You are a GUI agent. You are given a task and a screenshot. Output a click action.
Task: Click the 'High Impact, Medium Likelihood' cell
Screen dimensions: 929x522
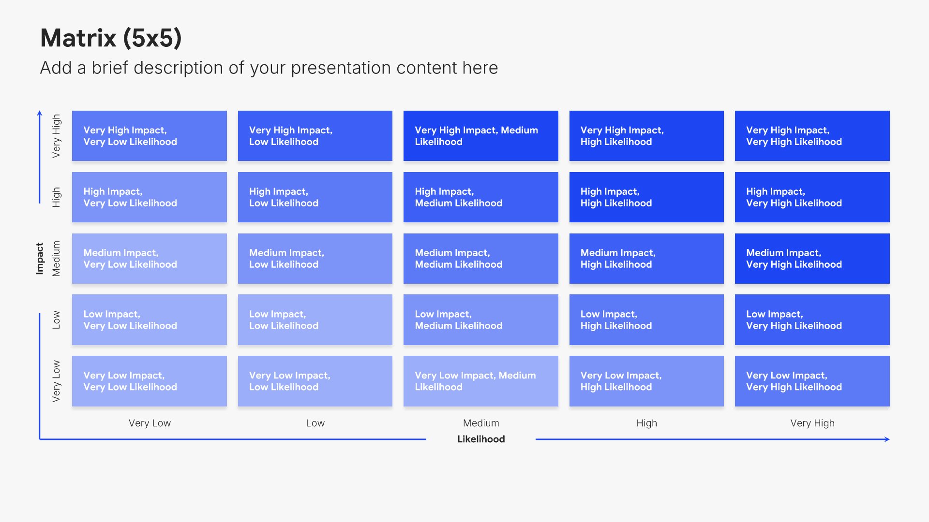(x=481, y=197)
